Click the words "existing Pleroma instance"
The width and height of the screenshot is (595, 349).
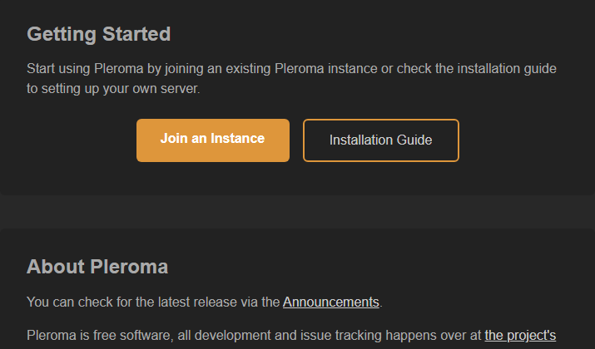click(x=301, y=69)
